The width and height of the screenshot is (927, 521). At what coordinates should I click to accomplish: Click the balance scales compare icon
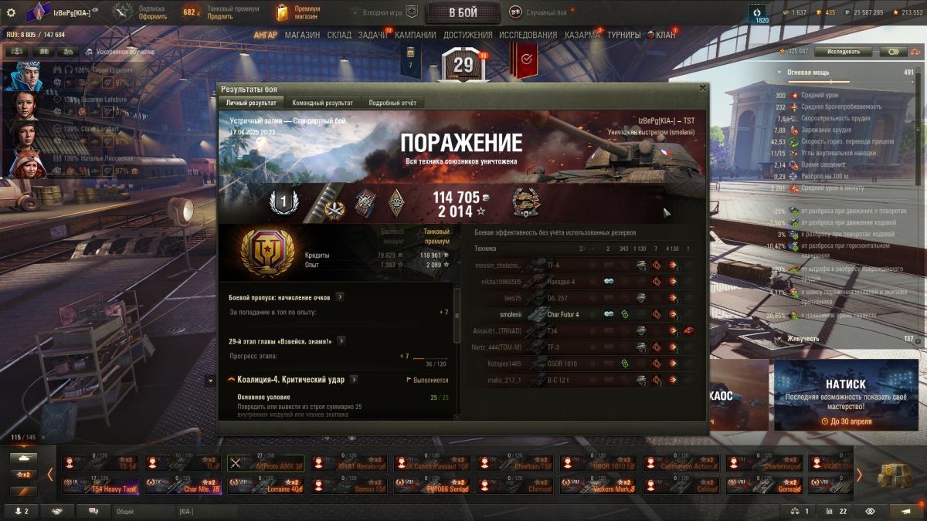[800, 511]
